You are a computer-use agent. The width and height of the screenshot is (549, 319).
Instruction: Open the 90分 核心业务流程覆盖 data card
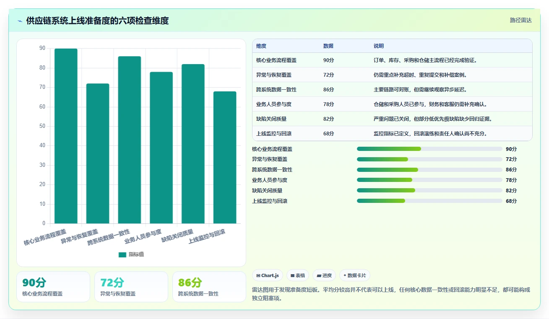[x=53, y=287]
